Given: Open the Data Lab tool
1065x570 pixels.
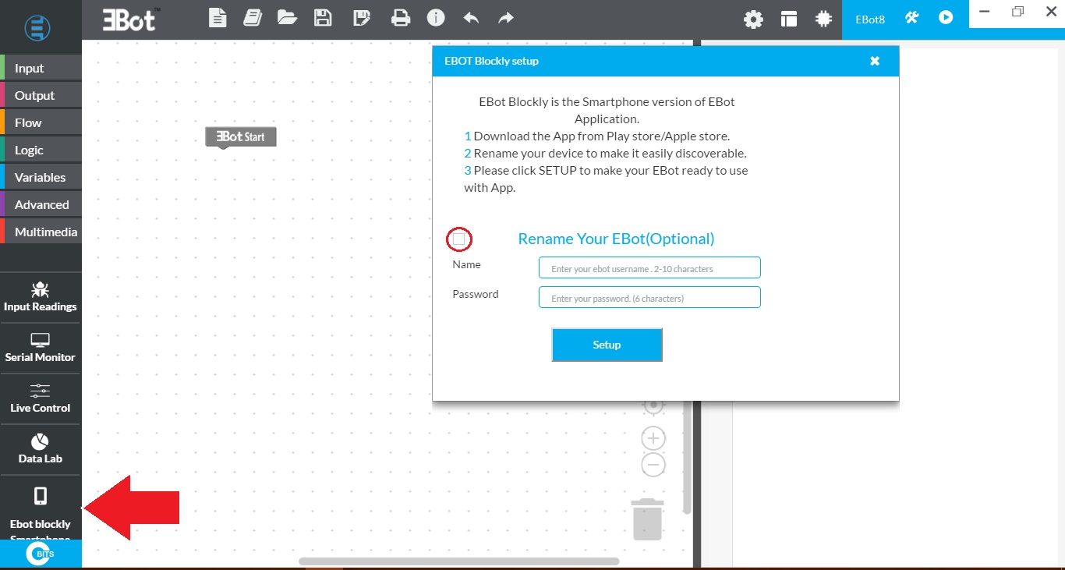Looking at the screenshot, I should [x=41, y=449].
